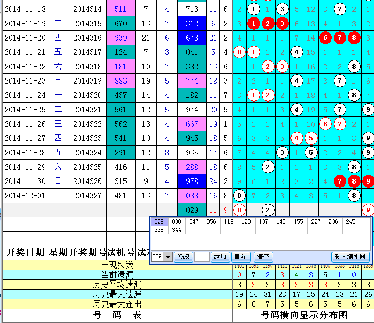374x323 pixels.
Task: Select red ball 9 in the 2014-11-30 row
Action: click(368, 181)
